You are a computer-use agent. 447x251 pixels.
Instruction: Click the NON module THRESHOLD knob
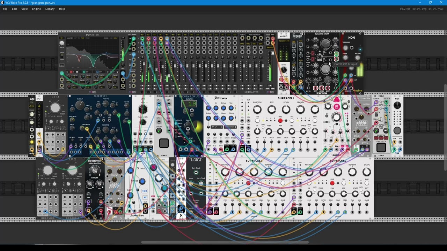click(x=345, y=48)
